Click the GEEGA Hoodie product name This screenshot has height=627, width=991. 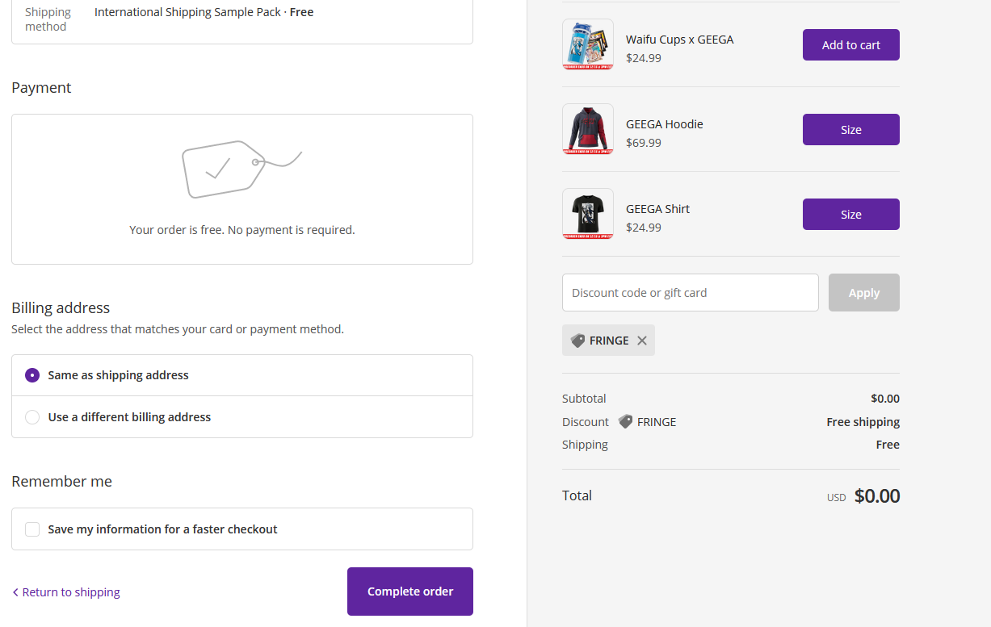click(664, 124)
